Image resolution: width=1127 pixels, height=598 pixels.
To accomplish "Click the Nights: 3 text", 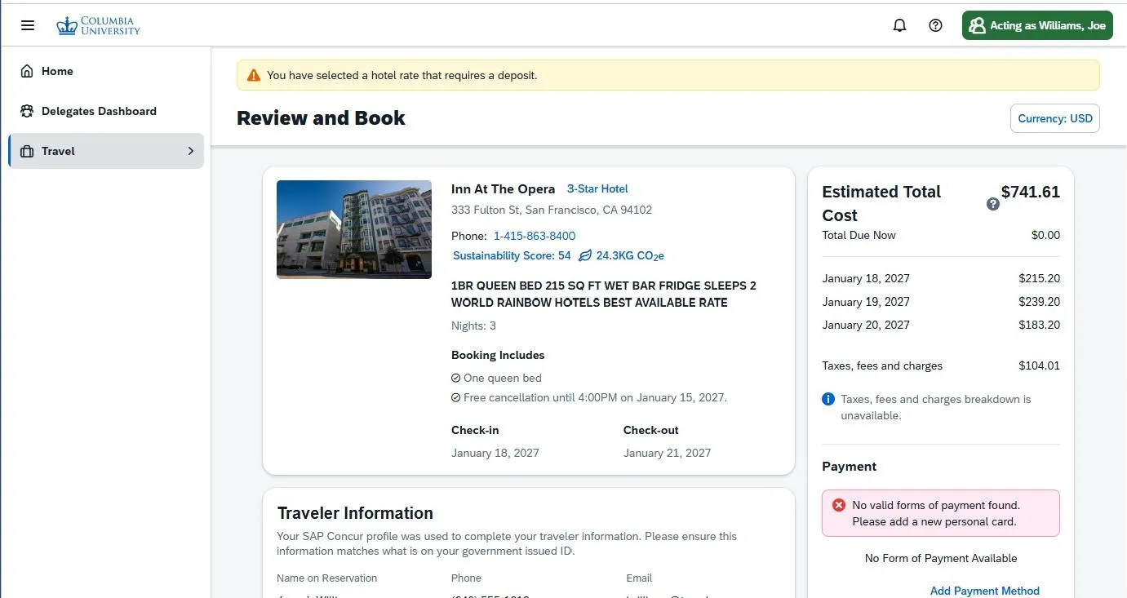I will pyautogui.click(x=473, y=326).
